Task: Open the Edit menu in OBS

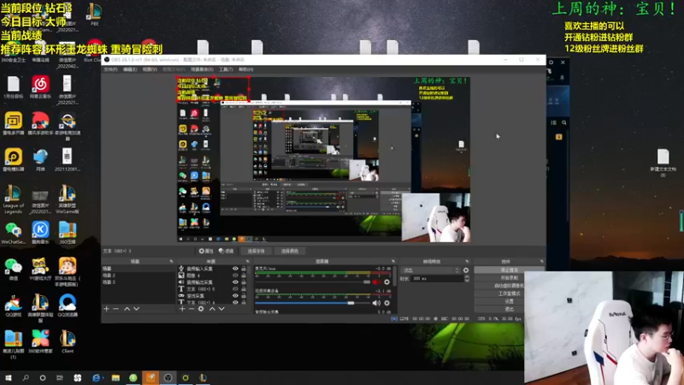Action: [x=130, y=69]
